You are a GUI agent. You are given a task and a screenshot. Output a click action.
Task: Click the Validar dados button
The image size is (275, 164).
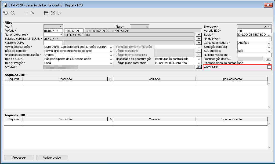[x=52, y=158]
